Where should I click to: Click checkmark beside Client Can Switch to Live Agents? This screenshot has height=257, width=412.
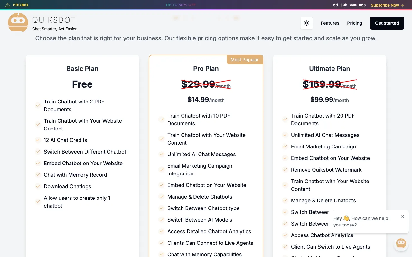[x=285, y=247]
